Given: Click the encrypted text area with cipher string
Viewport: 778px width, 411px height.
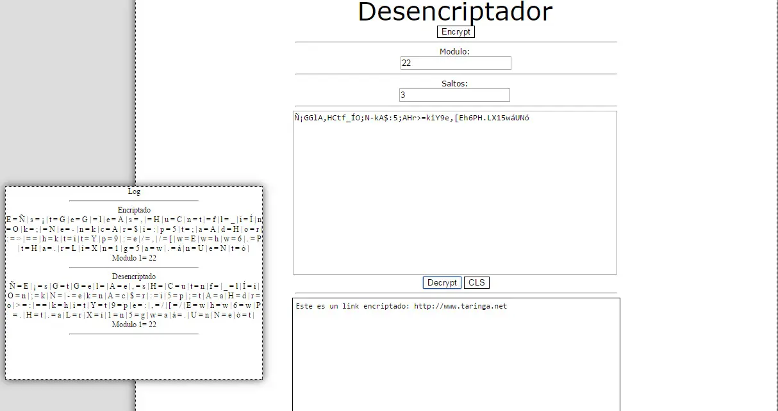Looking at the screenshot, I should (x=455, y=192).
